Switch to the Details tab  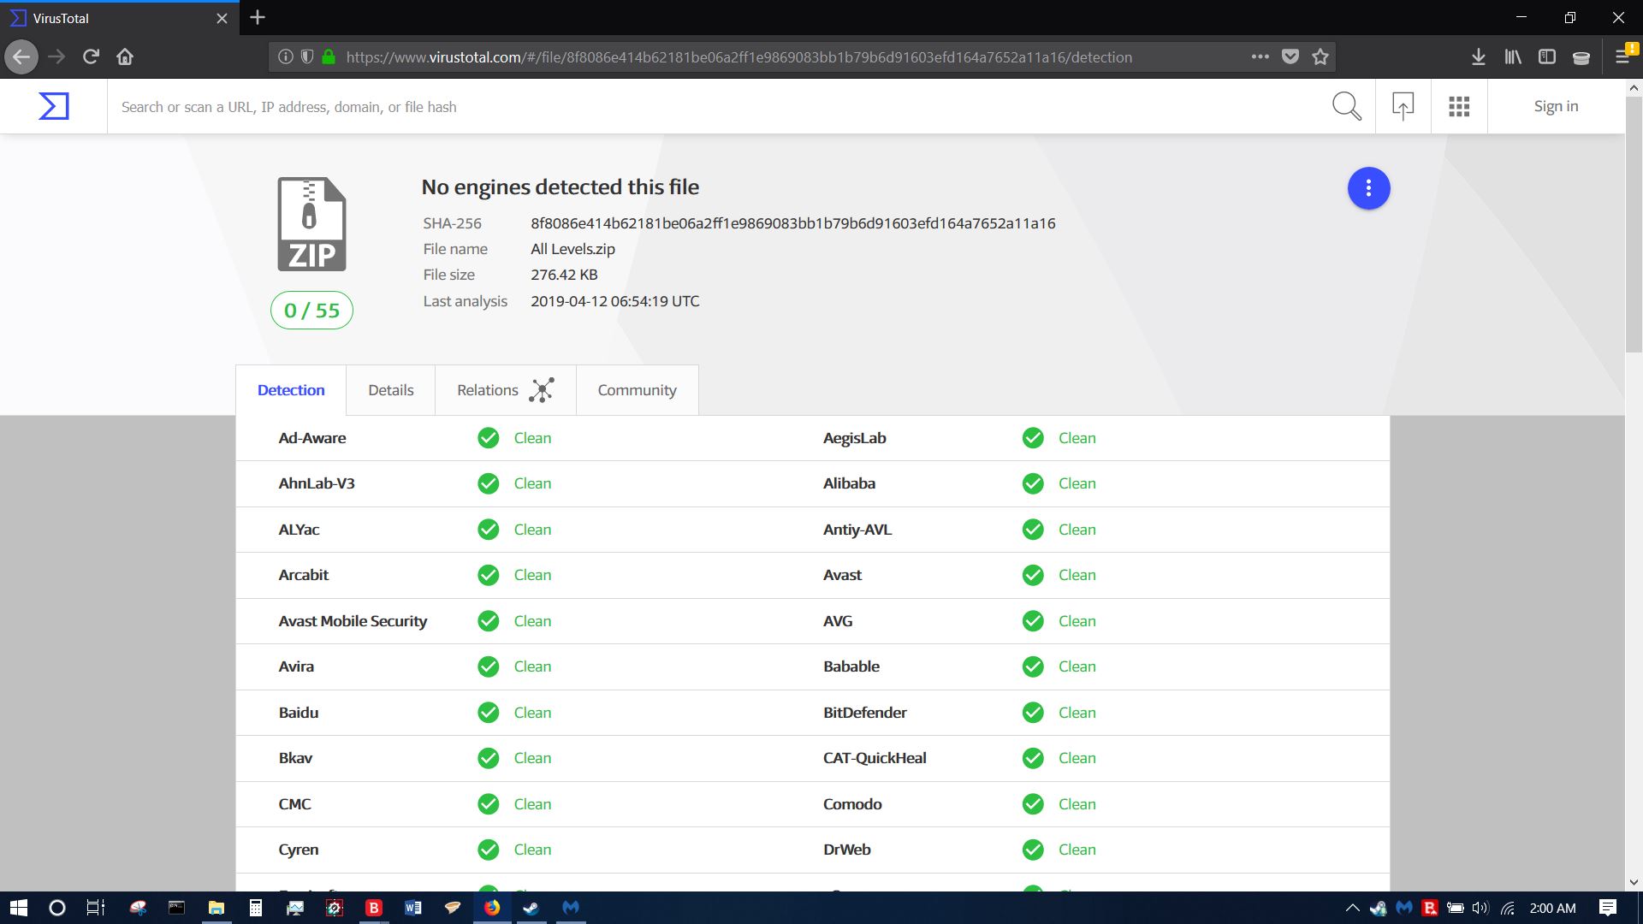(x=390, y=390)
